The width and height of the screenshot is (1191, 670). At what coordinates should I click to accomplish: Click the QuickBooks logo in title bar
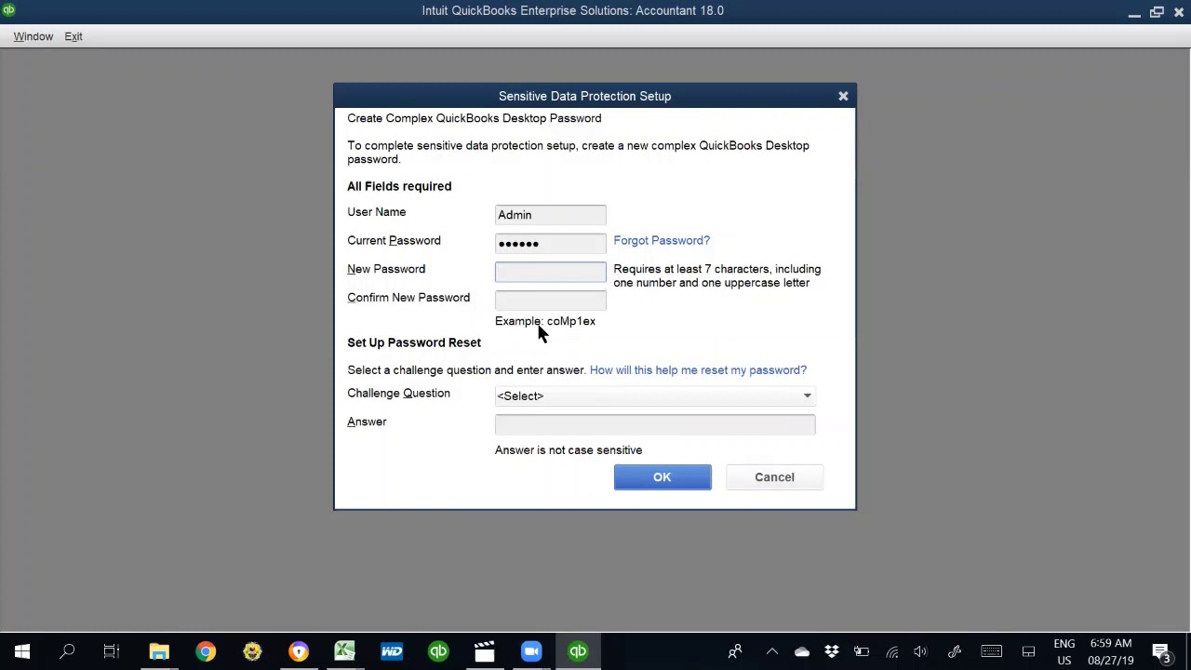tap(7, 10)
